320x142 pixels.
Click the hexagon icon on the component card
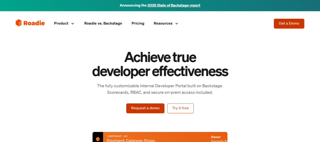point(98,139)
